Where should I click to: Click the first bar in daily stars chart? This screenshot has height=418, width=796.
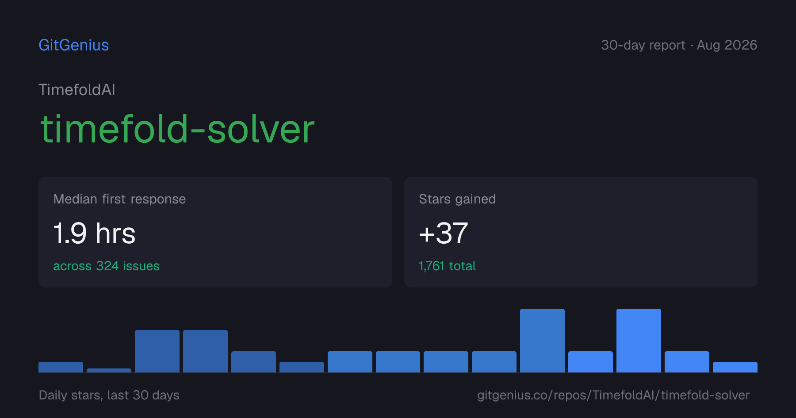[61, 367]
